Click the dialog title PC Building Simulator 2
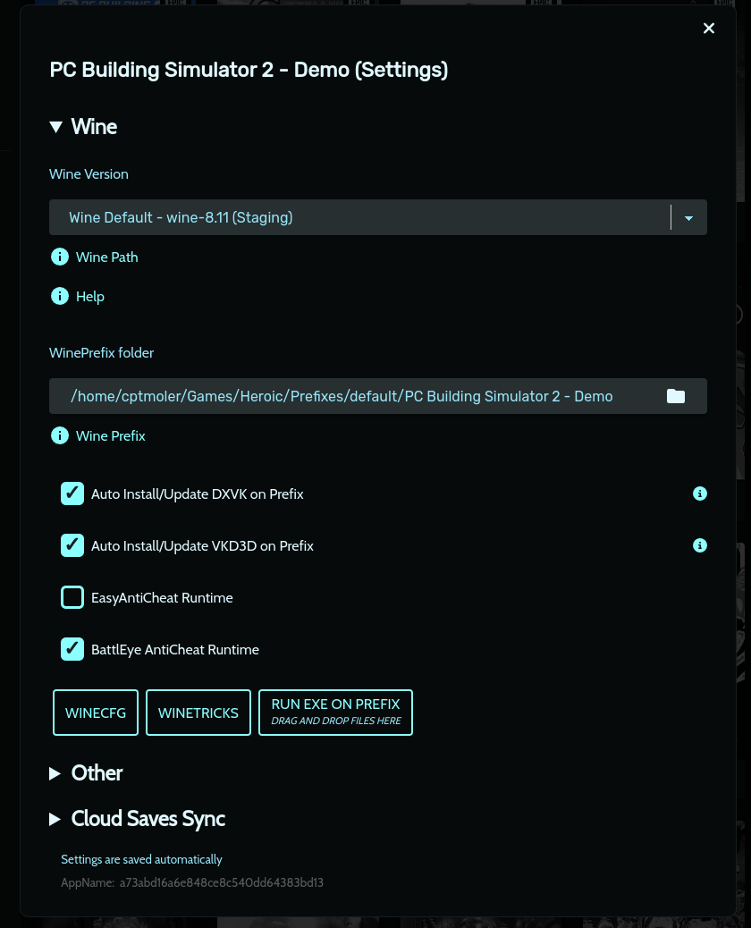This screenshot has height=928, width=751. 249,70
